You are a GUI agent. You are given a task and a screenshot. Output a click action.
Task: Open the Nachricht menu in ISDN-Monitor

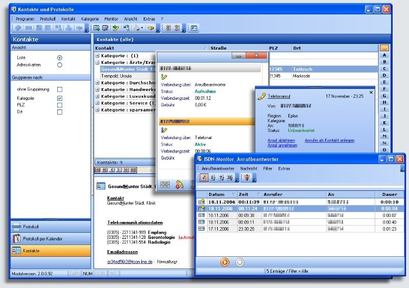pos(248,169)
